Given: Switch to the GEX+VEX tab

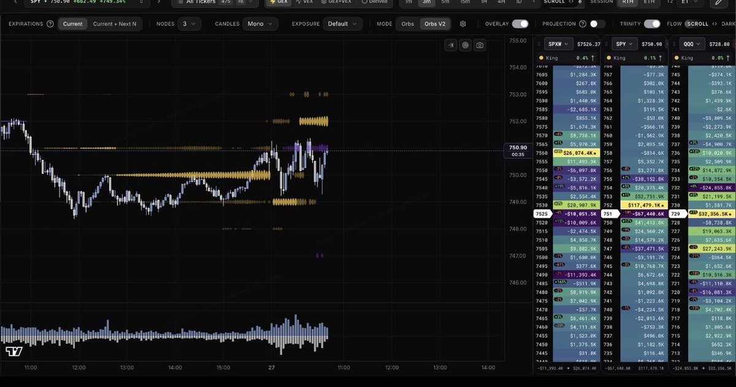Looking at the screenshot, I should pos(336,2).
